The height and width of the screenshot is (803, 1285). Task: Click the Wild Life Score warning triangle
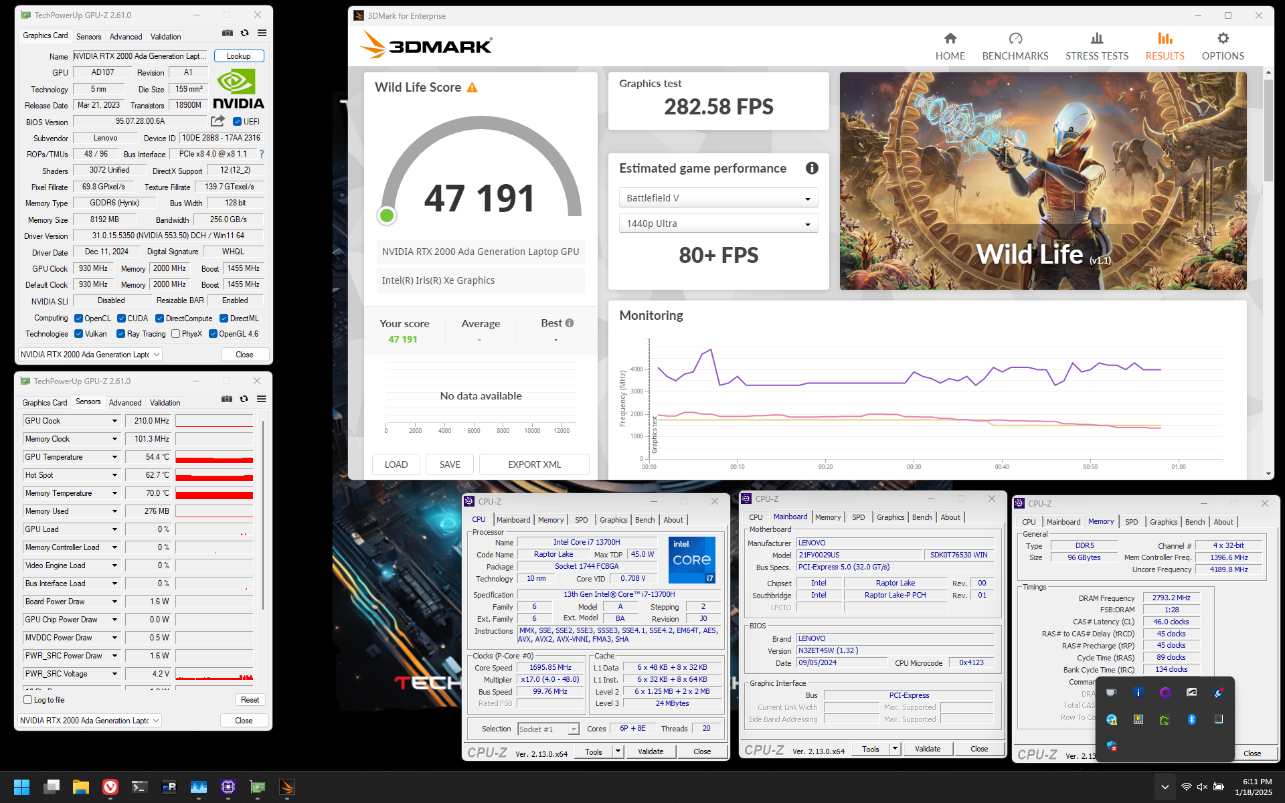coord(473,88)
